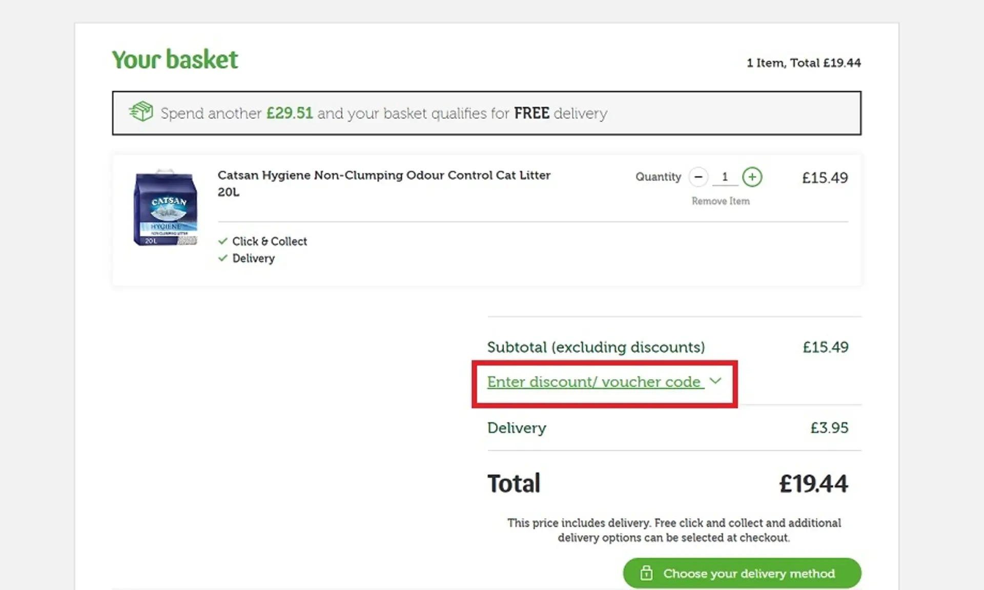Open Catsan Hygiene Non-Clumping Cat Litter product title

(x=384, y=183)
